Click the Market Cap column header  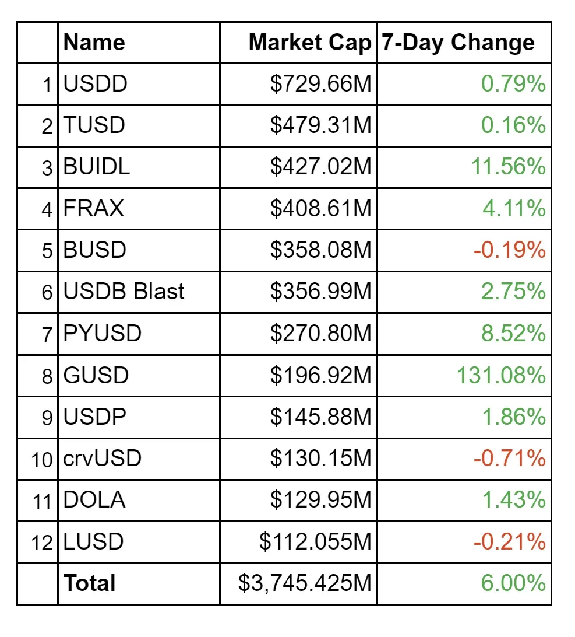tap(309, 43)
